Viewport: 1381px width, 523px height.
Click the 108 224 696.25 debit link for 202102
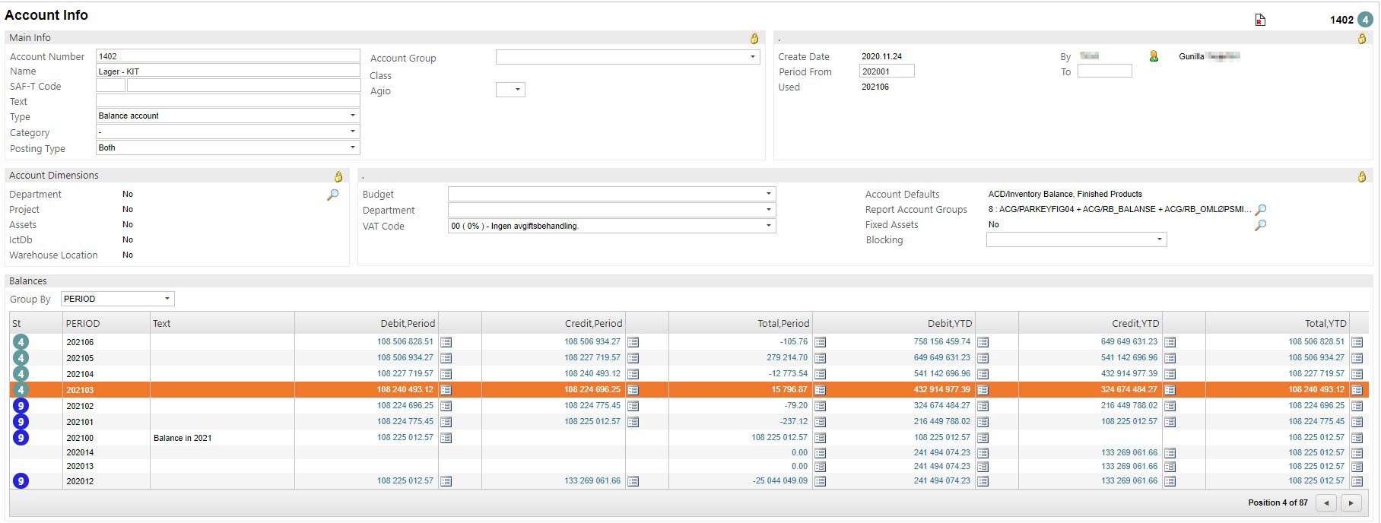[405, 406]
